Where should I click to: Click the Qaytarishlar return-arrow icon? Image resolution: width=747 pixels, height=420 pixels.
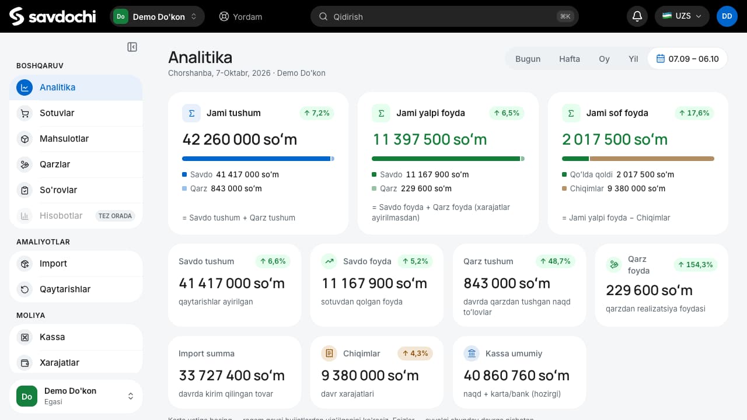pos(25,289)
